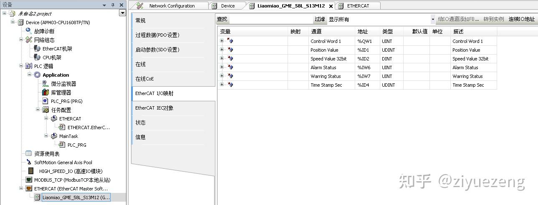The width and height of the screenshot is (538, 205).
Task: Click the 微分监视器 icon
Action: click(45, 84)
